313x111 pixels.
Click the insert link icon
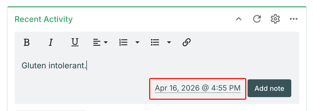tap(187, 42)
